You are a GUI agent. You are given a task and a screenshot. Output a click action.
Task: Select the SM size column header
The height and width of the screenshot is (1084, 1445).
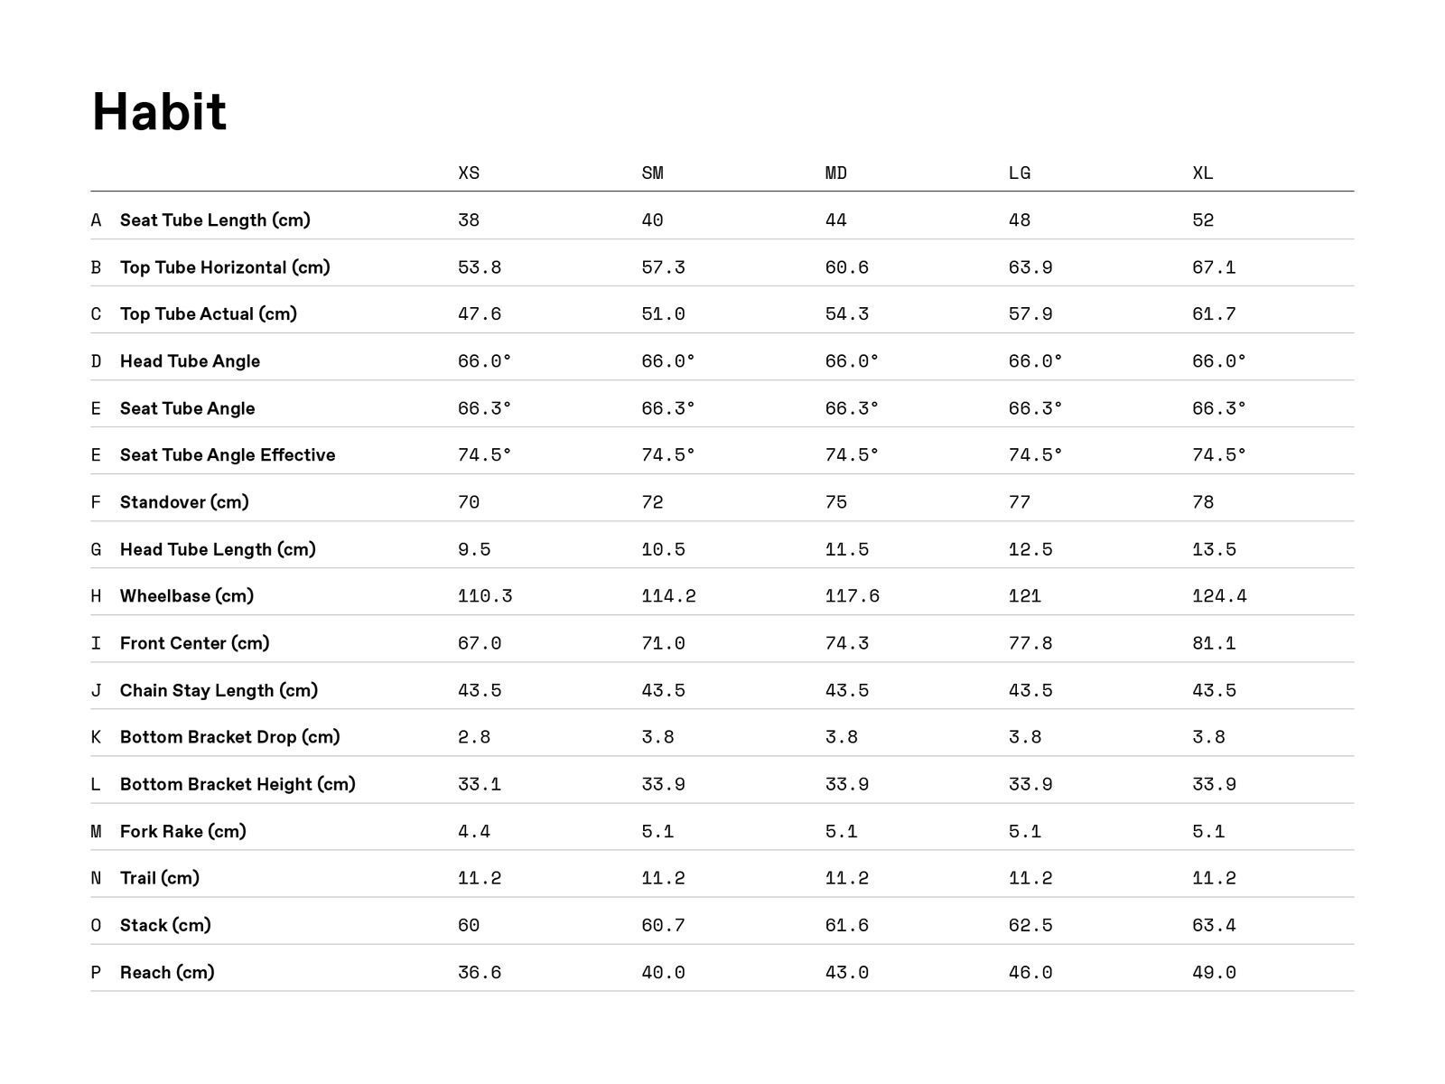click(x=652, y=173)
